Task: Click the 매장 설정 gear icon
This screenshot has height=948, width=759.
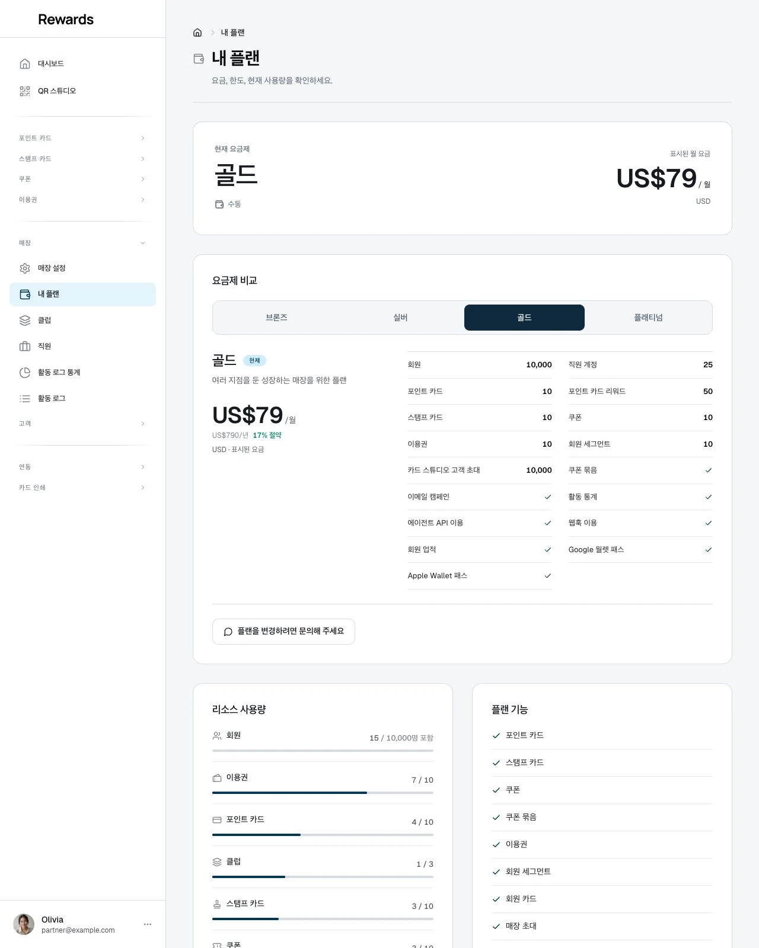Action: coord(25,268)
